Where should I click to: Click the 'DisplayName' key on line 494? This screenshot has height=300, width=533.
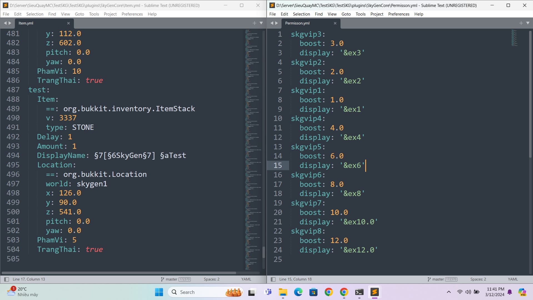point(61,155)
